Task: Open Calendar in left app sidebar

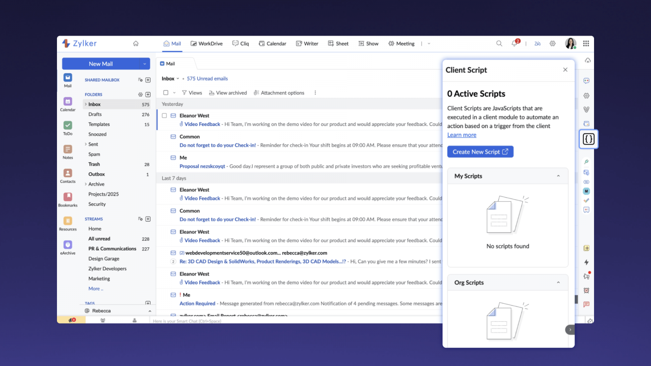Action: click(x=68, y=104)
